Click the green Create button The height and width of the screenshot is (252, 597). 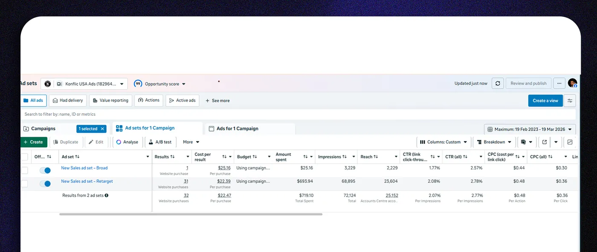(x=34, y=142)
